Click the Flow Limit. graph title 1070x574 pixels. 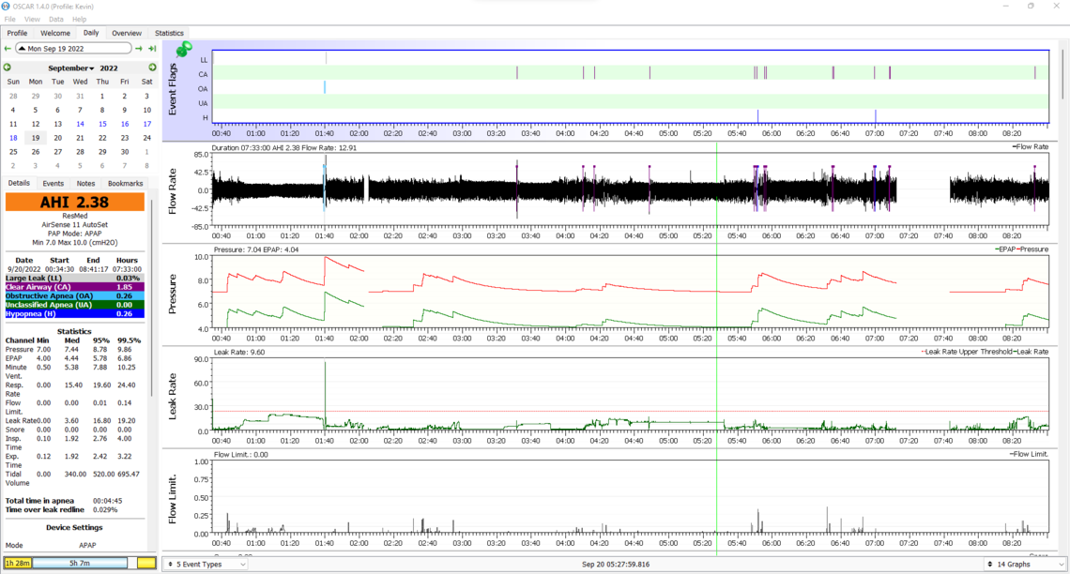[172, 498]
